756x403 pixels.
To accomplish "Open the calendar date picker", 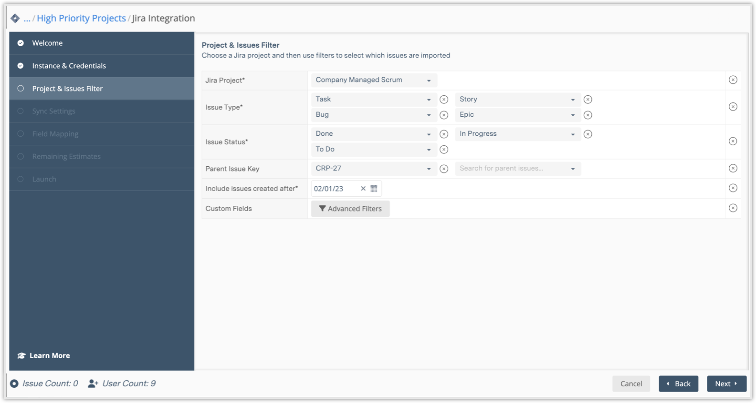I will [x=374, y=189].
